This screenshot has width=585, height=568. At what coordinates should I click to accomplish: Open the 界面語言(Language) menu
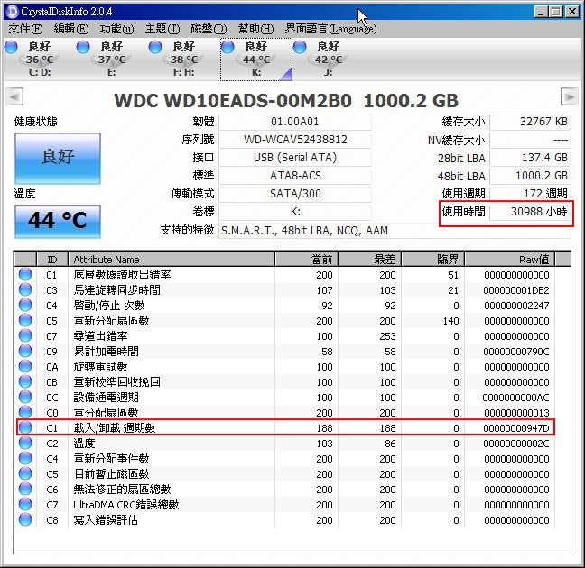330,29
